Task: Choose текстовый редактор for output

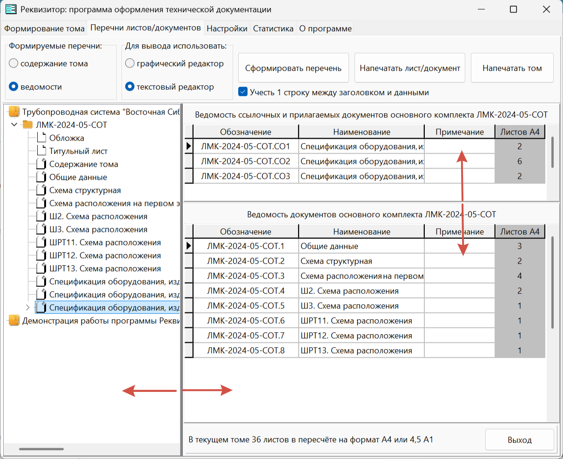Action: (130, 87)
